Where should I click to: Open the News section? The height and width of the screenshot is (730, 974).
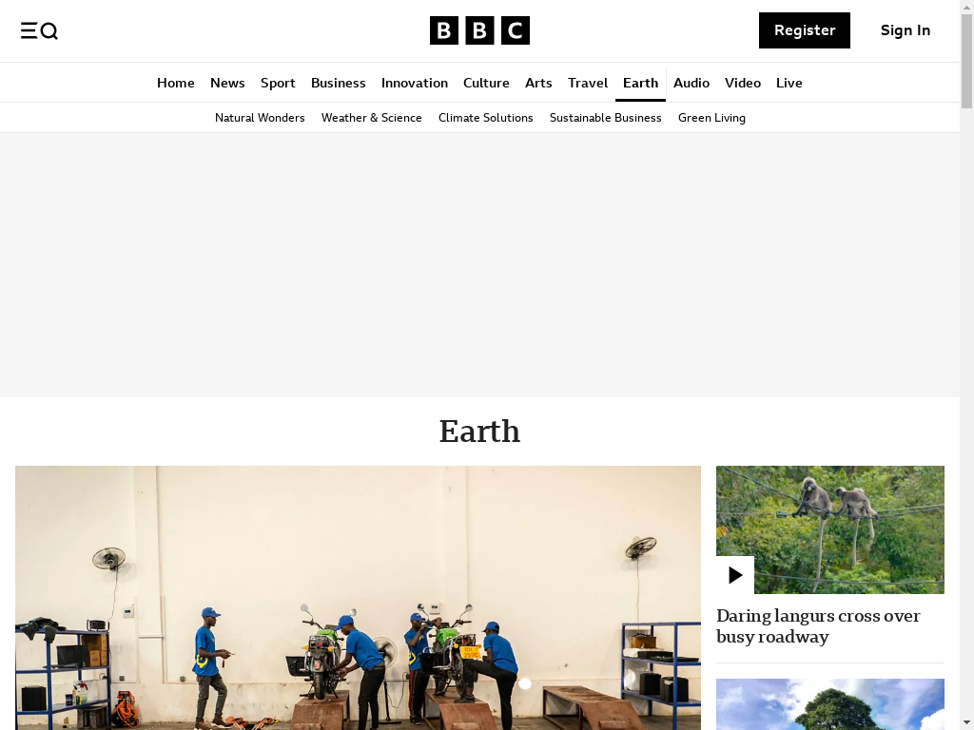[227, 83]
